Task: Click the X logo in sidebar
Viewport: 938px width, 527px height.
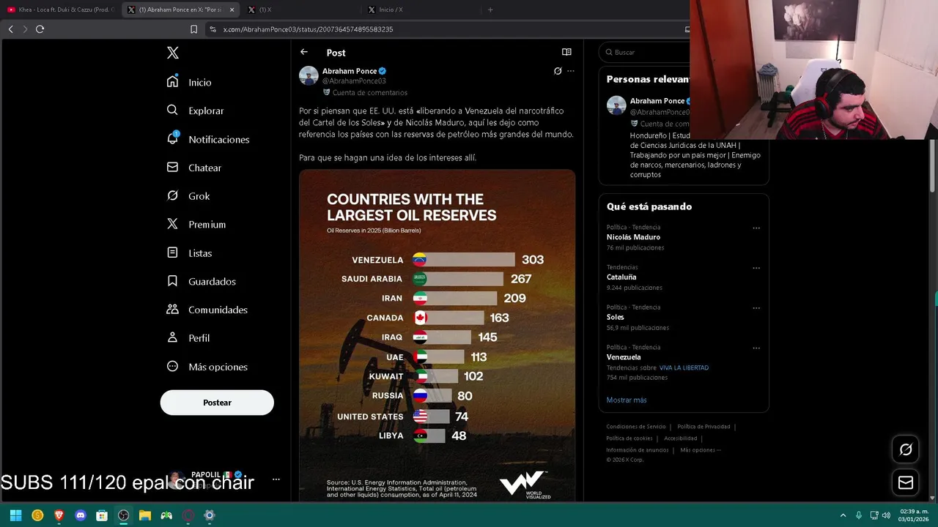Action: 172,53
